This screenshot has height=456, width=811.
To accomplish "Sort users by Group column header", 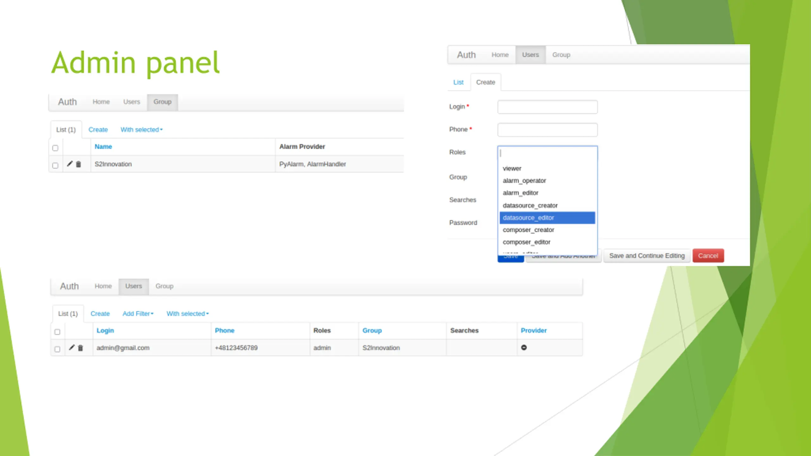I will point(372,331).
